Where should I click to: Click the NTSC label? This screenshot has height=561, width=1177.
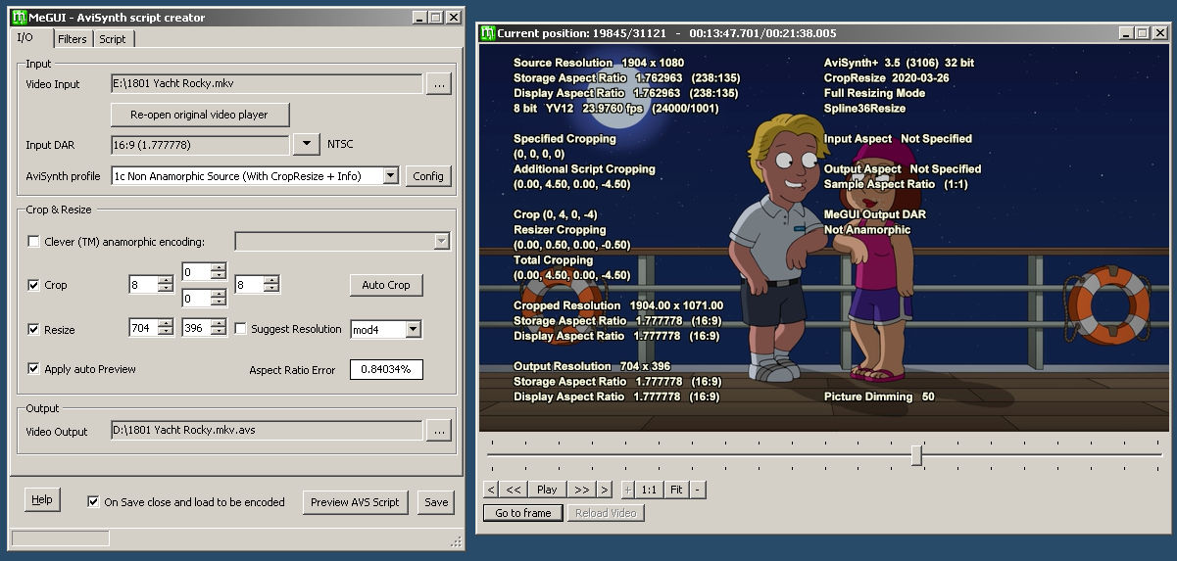[340, 145]
